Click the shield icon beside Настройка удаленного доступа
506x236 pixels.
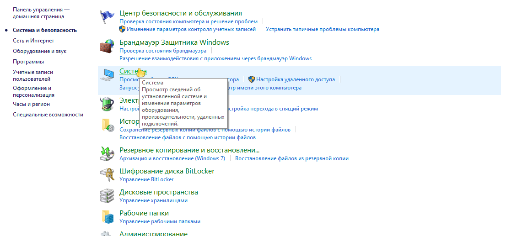tap(252, 79)
